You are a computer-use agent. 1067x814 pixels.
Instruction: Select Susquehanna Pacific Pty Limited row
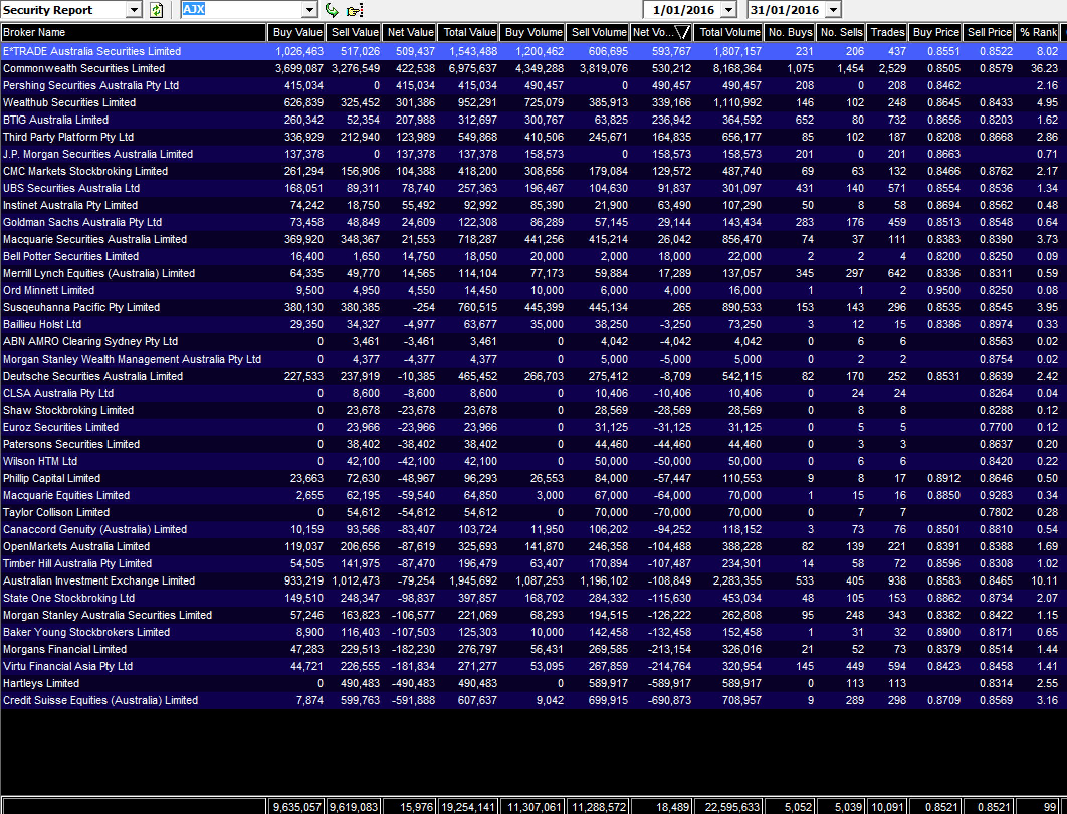click(533, 307)
